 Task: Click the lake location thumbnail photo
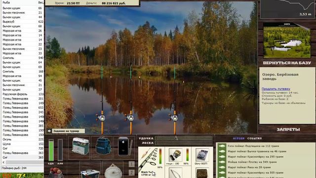[287, 40]
